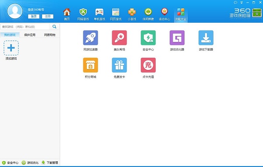The height and width of the screenshot is (167, 263).
Task: Click the 添加游戏 plus tile
Action: [x=11, y=48]
